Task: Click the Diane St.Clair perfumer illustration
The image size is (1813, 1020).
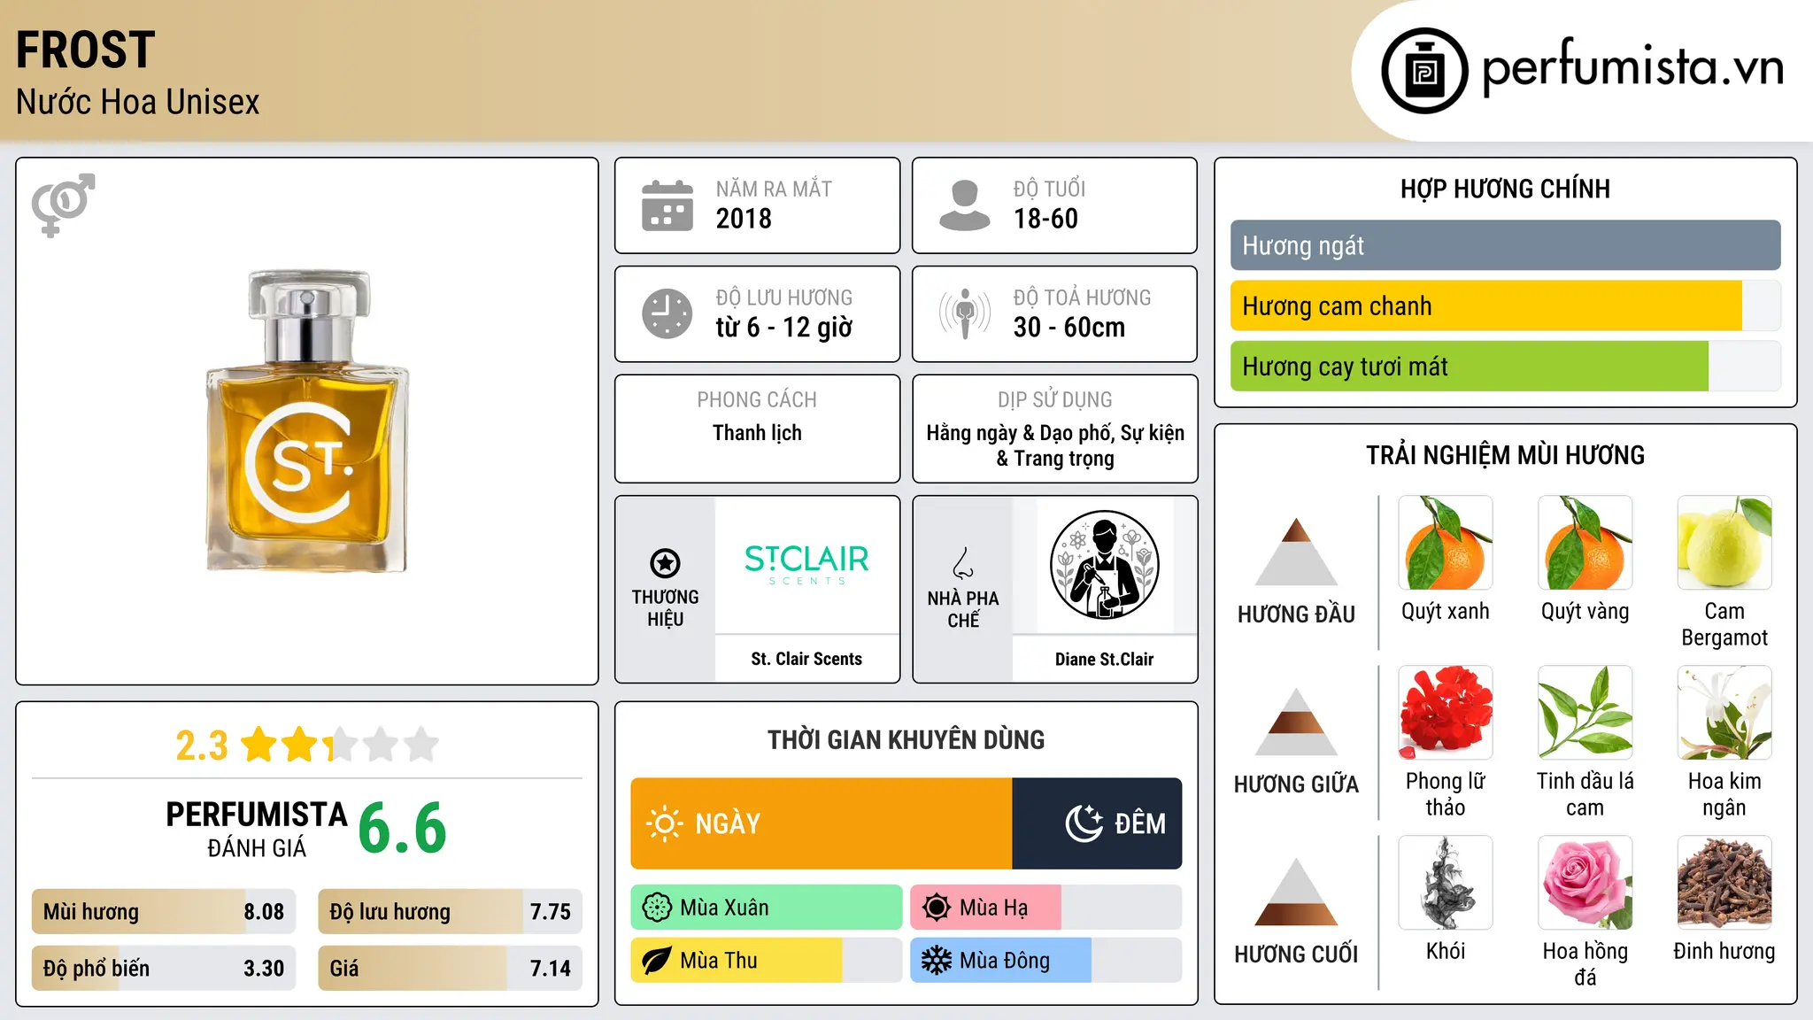Action: (1104, 565)
